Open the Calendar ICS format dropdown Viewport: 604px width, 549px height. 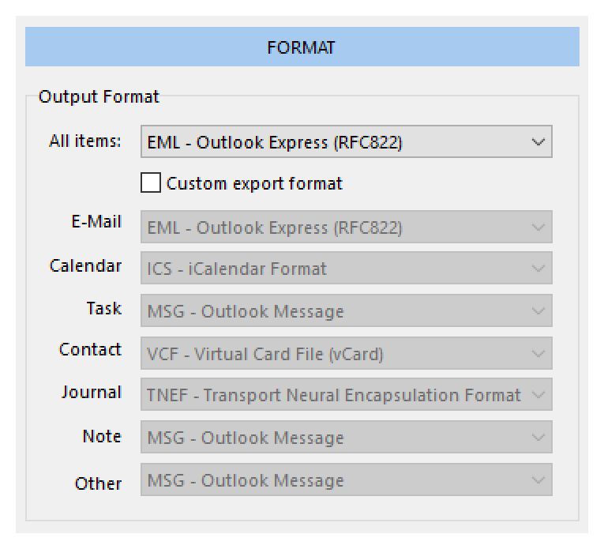[x=346, y=269]
